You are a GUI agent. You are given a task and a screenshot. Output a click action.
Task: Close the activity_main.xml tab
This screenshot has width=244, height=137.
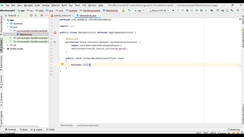[73, 16]
